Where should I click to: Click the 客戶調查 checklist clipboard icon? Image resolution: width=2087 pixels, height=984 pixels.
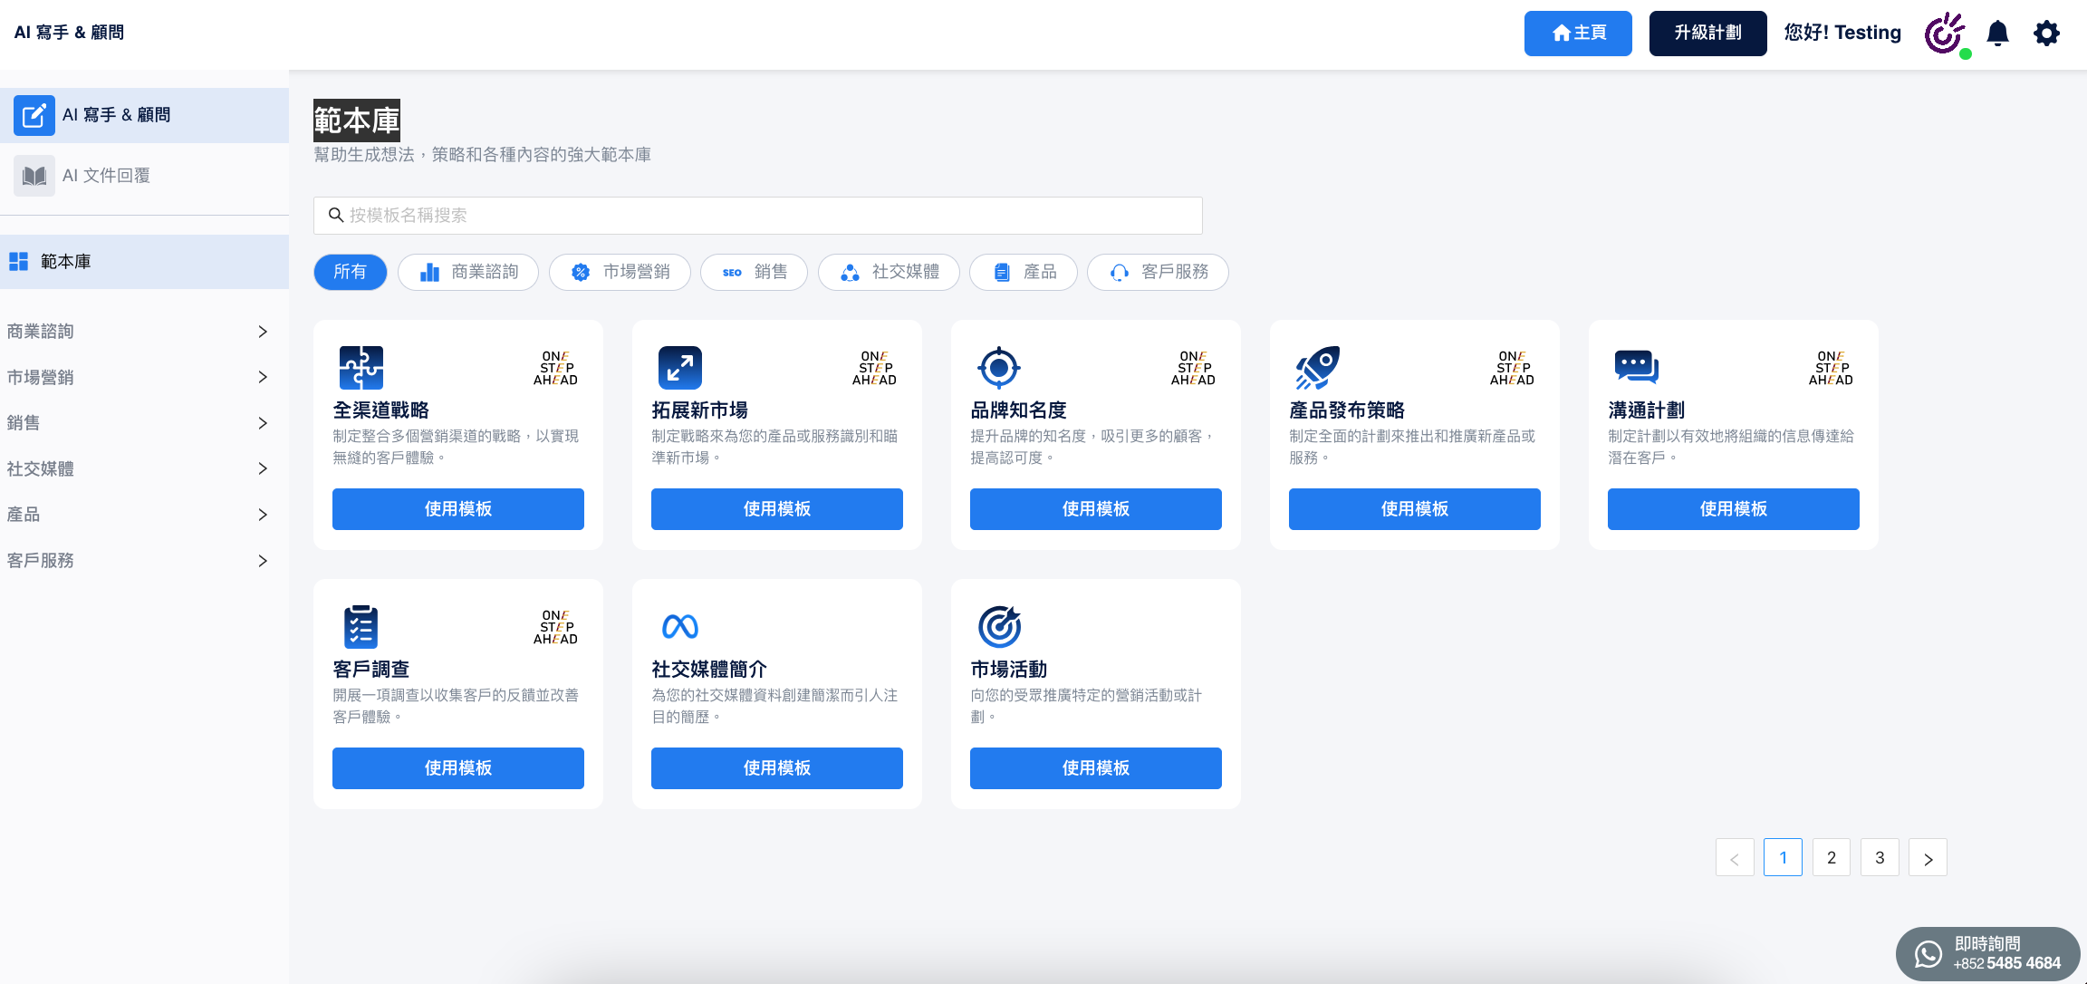(x=361, y=626)
